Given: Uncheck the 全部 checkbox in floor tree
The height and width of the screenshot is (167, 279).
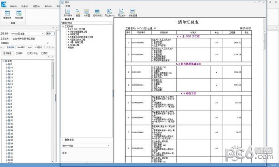Looking at the screenshot, I should point(6,61).
